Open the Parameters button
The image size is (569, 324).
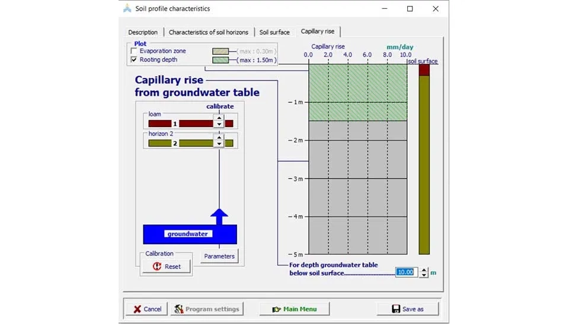(x=219, y=256)
